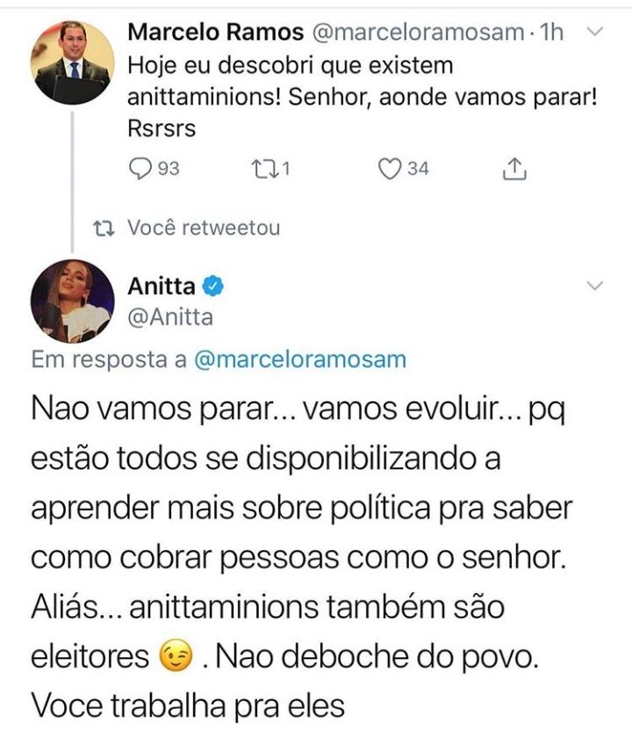Viewport: 632px width, 738px height.
Task: Click the retweet icon beside Você retweetou
Action: tap(104, 228)
